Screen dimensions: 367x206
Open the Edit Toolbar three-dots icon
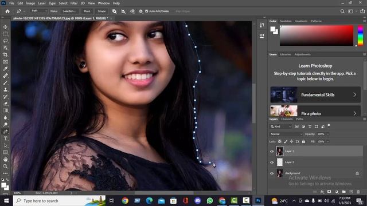(x=5, y=173)
